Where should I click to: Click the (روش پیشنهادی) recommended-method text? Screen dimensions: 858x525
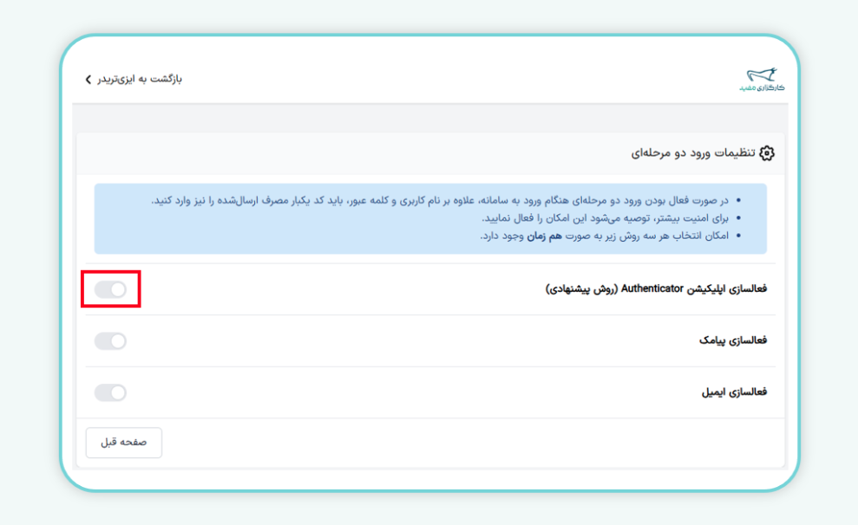pos(581,289)
